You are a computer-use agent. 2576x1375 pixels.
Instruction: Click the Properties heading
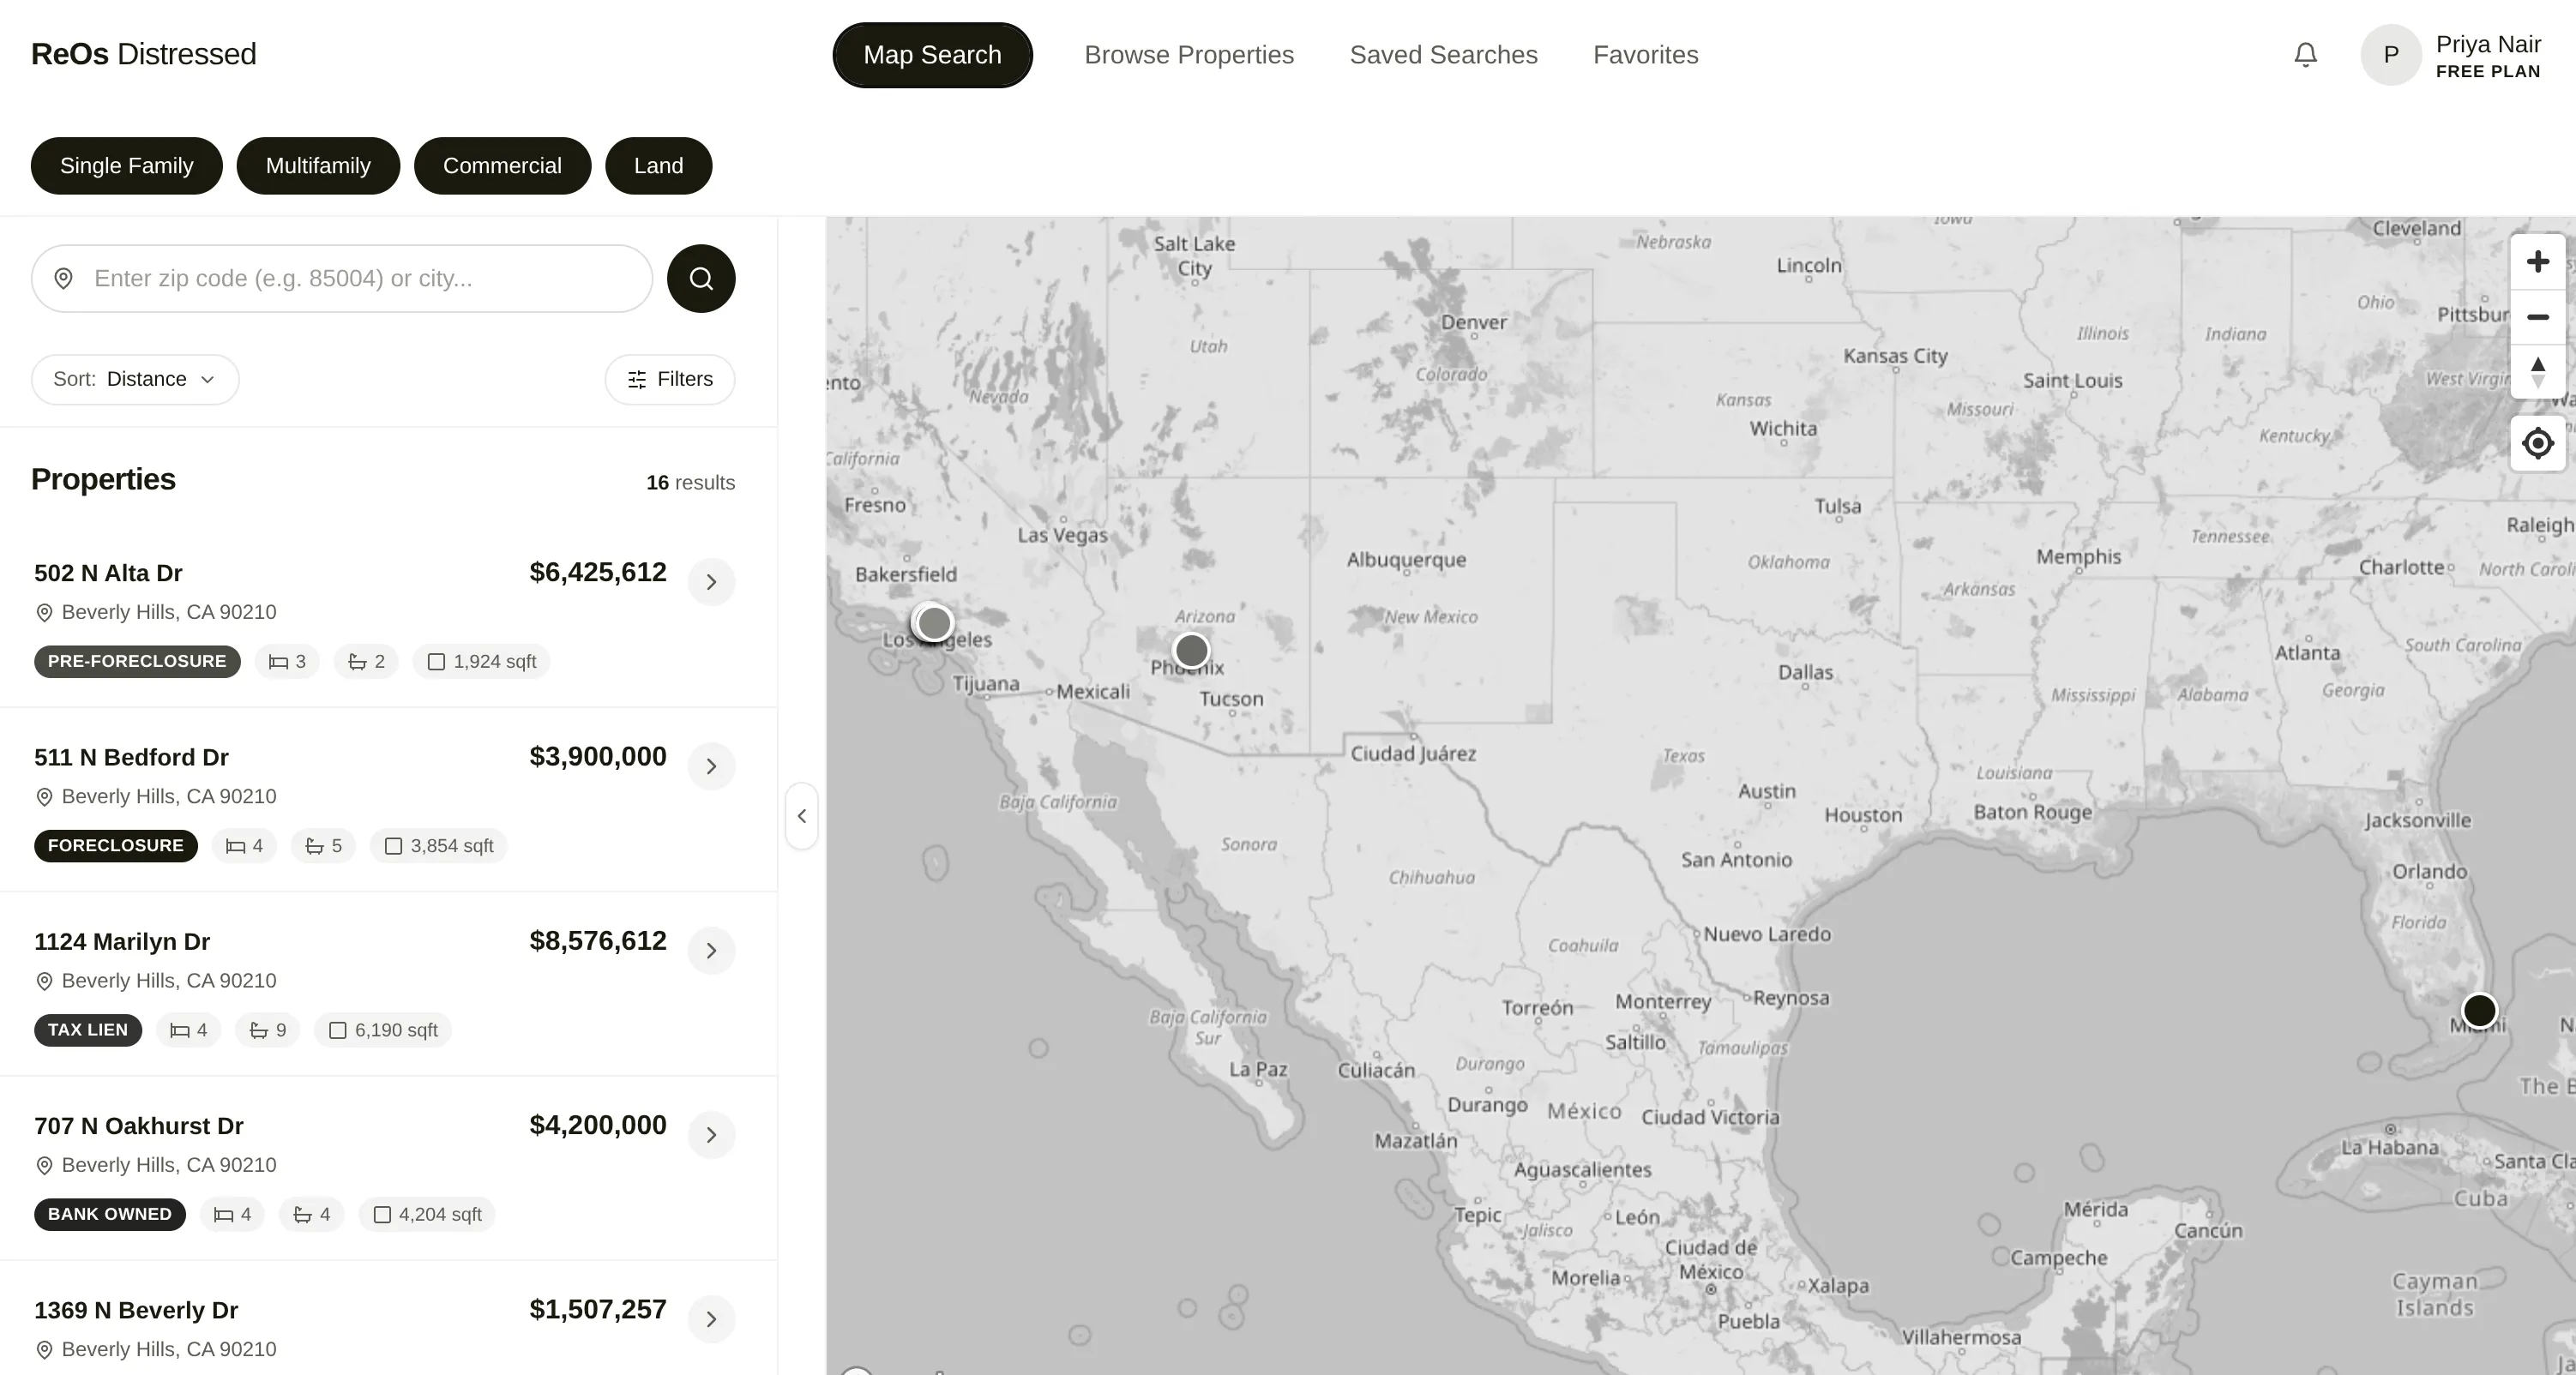[x=103, y=479]
